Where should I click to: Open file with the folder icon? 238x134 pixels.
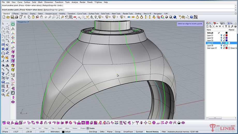tap(8, 17)
